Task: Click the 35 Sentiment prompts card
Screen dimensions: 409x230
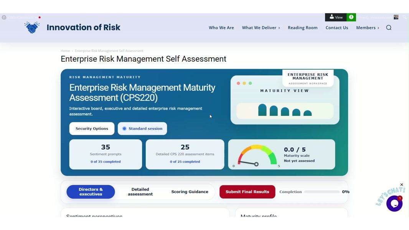Action: pyautogui.click(x=106, y=154)
